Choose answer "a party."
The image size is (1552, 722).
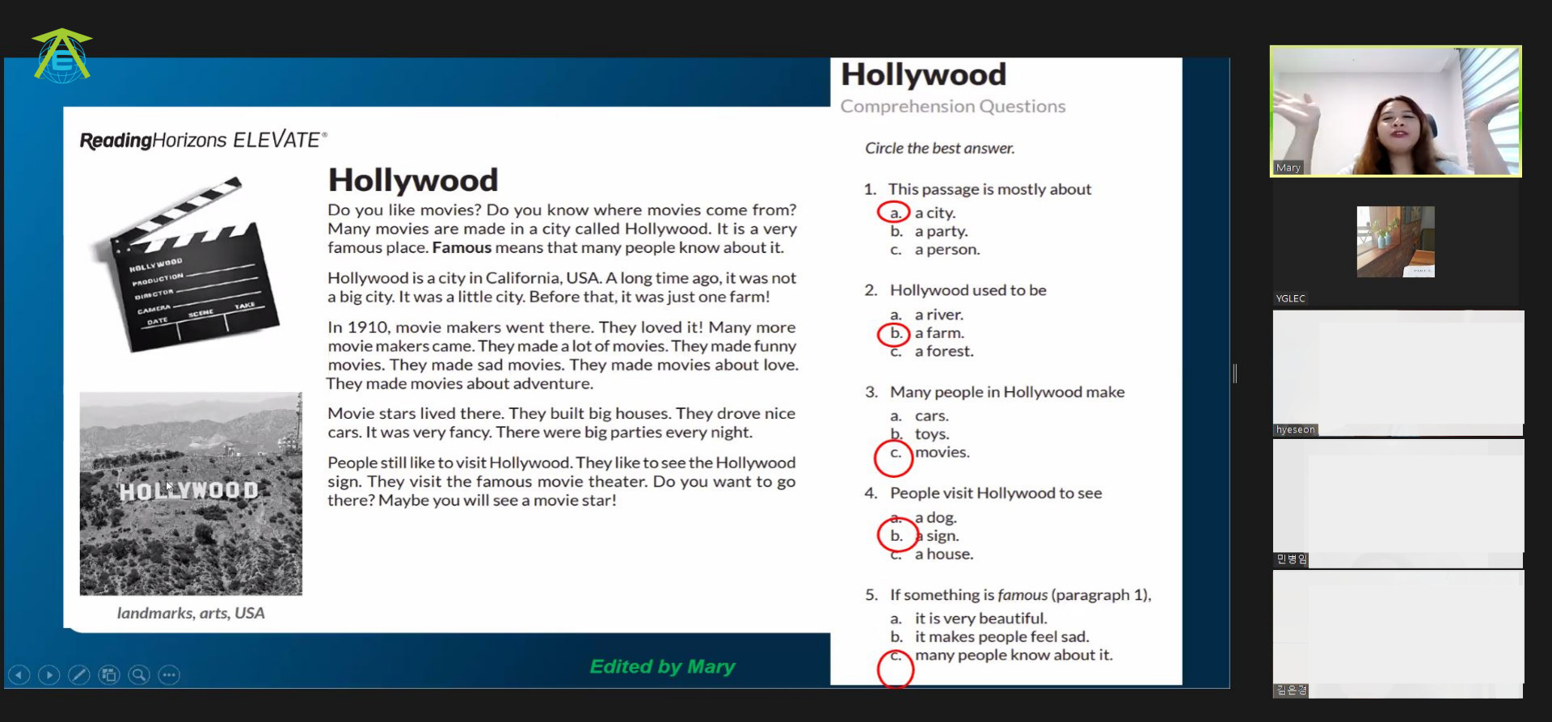click(941, 231)
